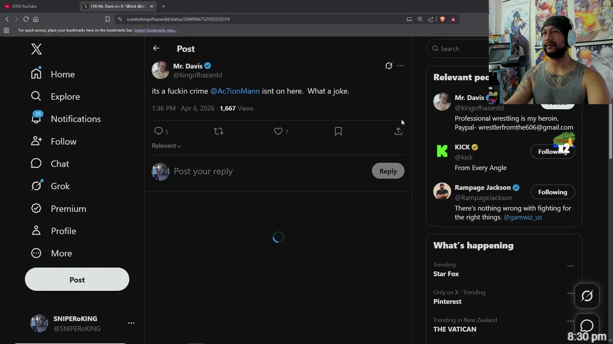Click the browser home button
This screenshot has height=344, width=613.
point(35,19)
